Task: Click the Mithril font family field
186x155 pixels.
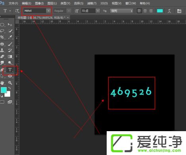Action: (35, 11)
